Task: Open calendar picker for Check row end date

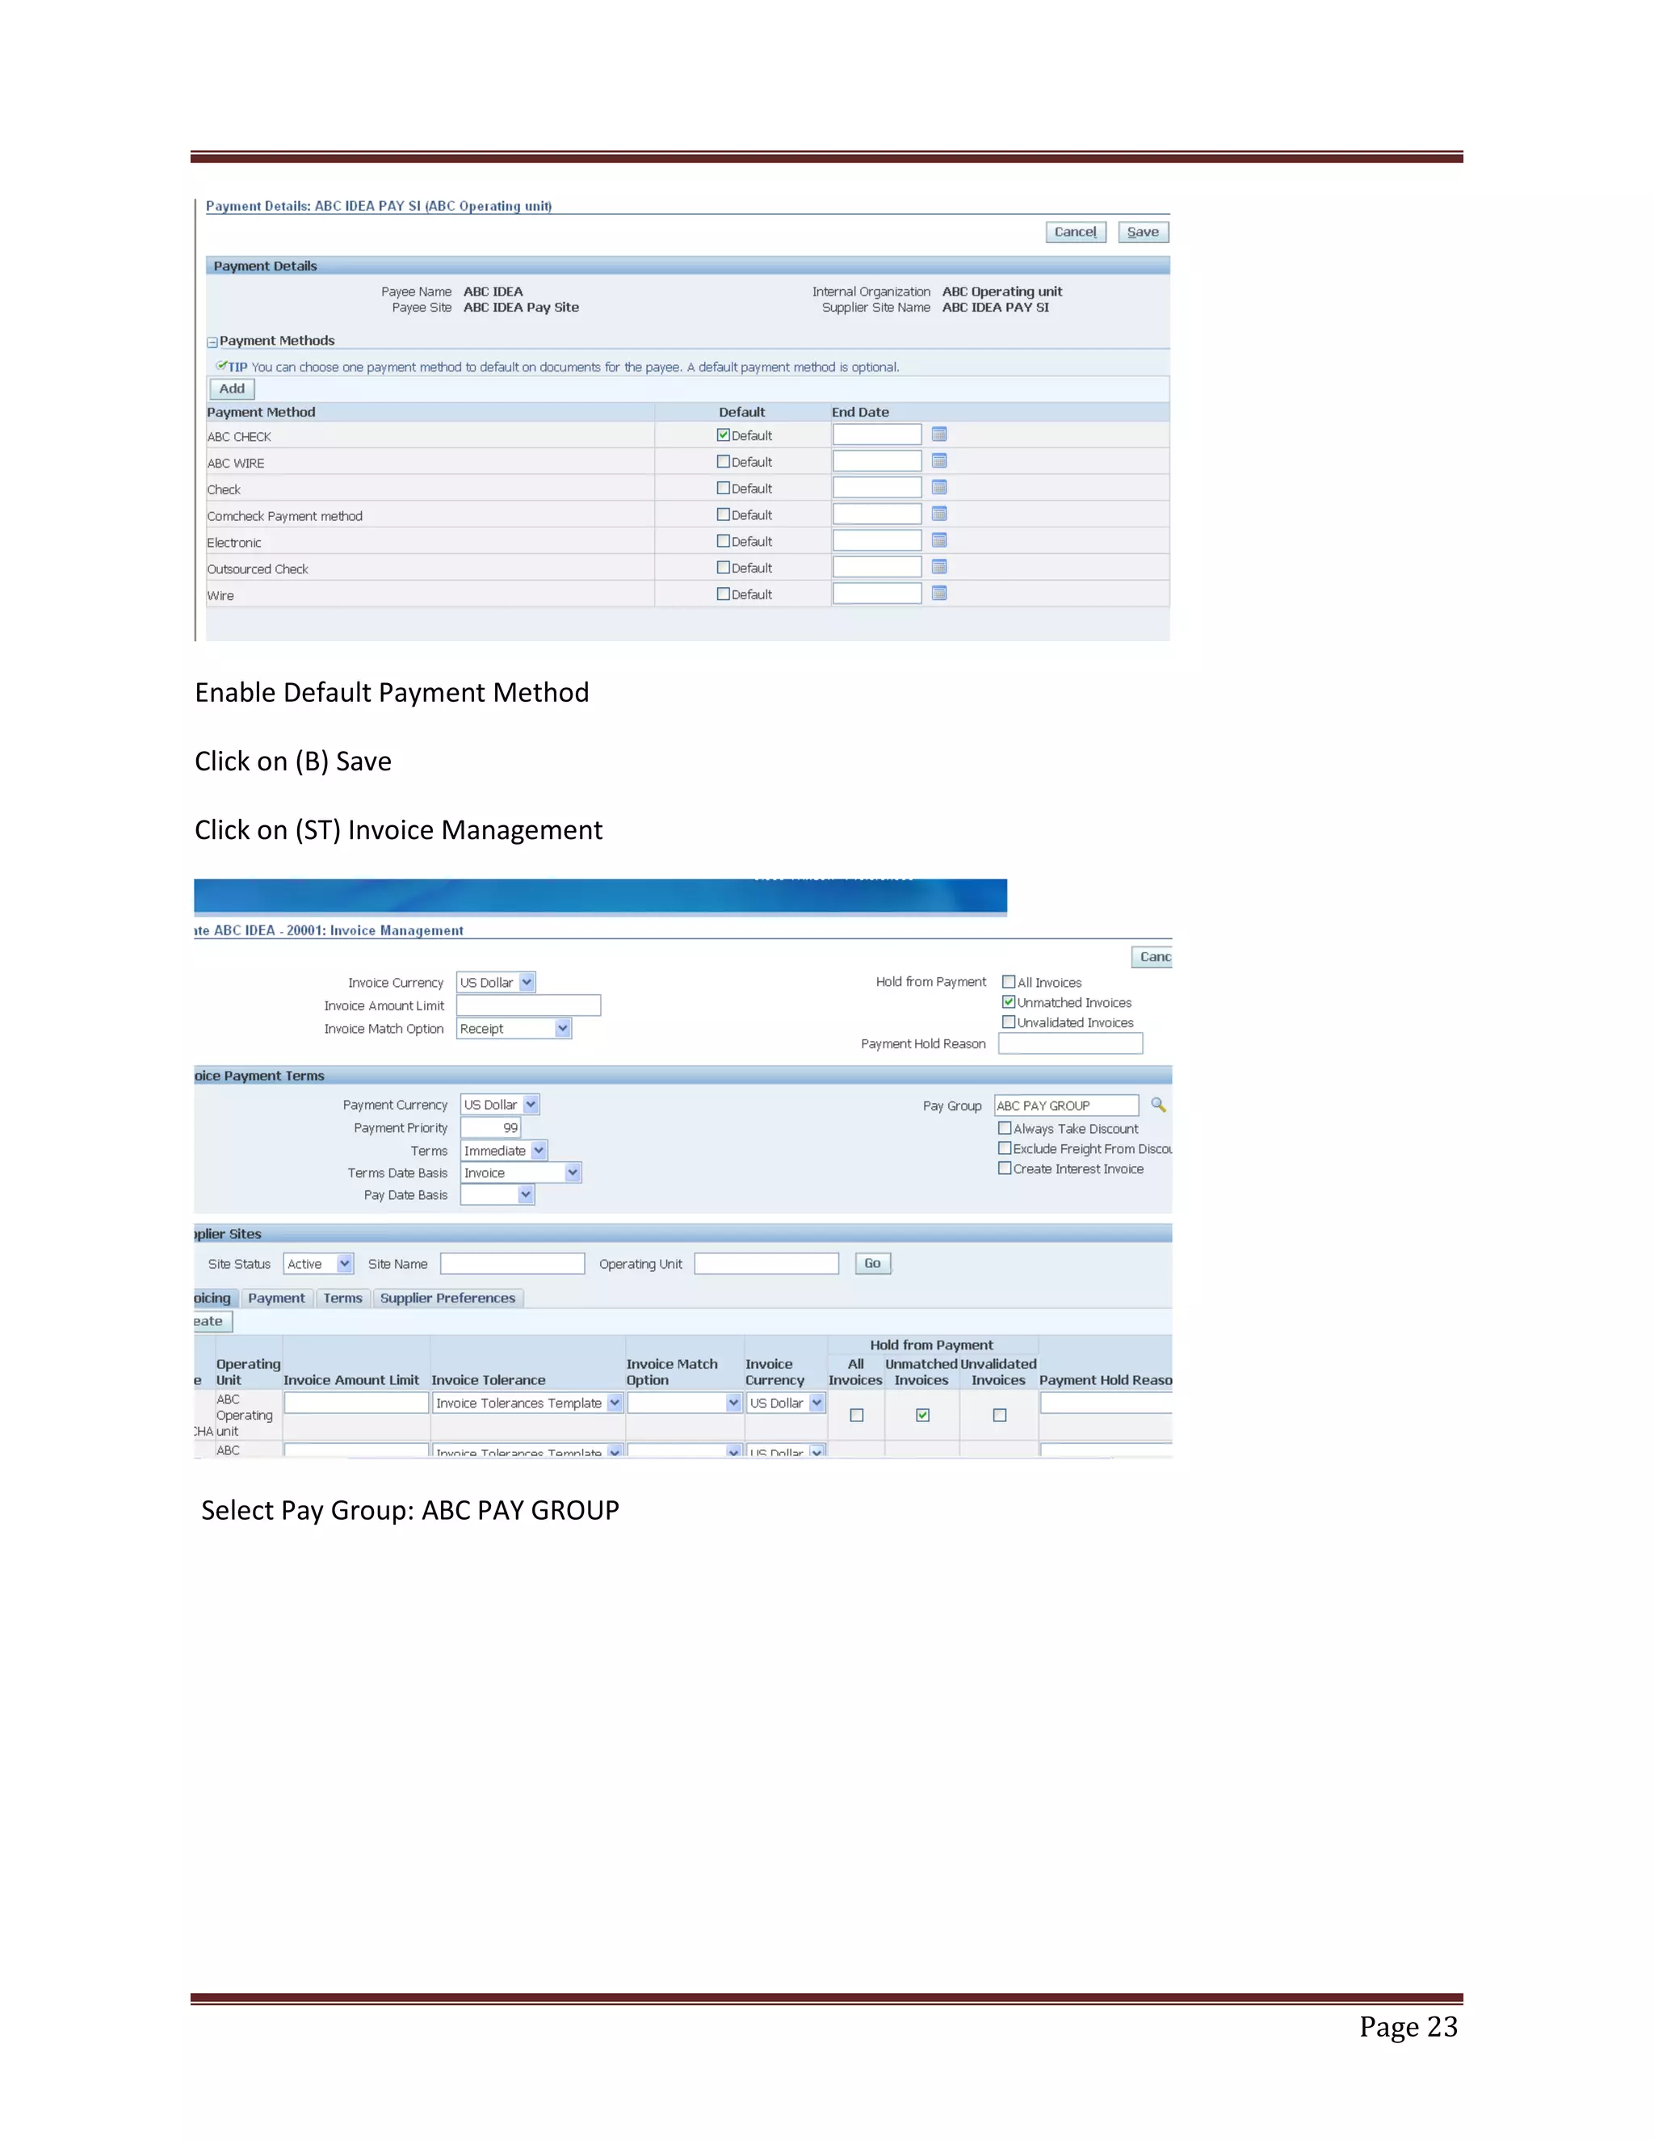Action: click(938, 487)
